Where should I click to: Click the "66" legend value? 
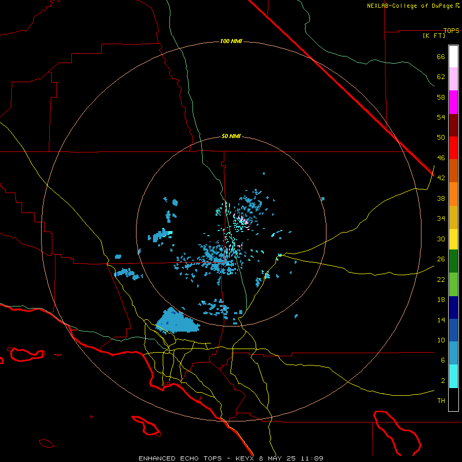point(441,56)
